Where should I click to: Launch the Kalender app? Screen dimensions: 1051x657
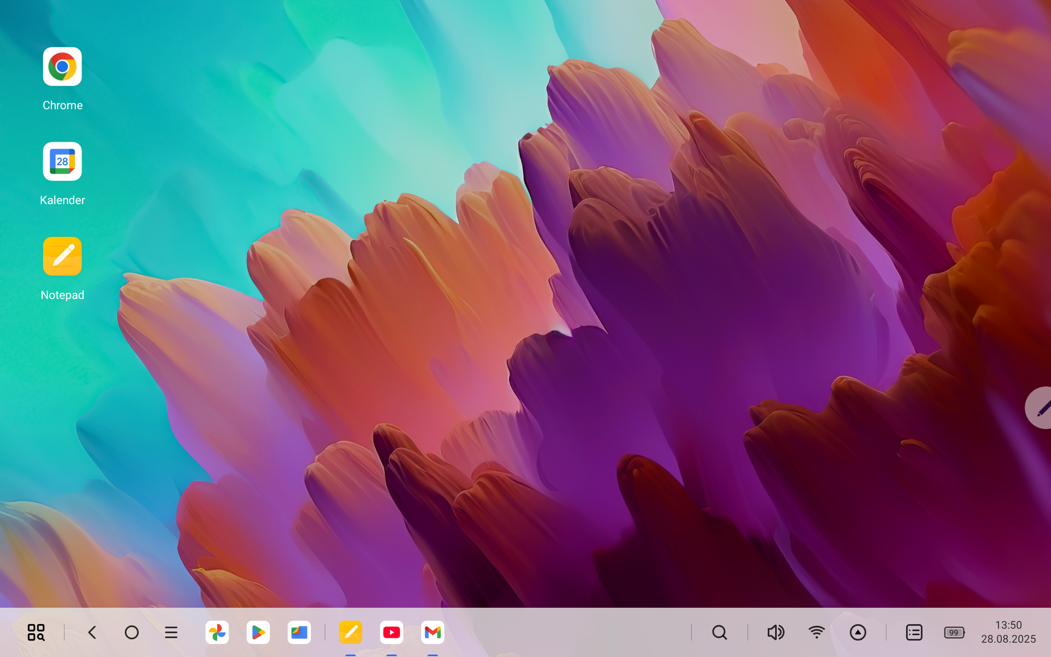[x=62, y=162]
